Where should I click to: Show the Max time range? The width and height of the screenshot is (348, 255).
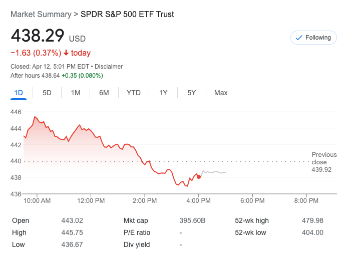(x=221, y=93)
